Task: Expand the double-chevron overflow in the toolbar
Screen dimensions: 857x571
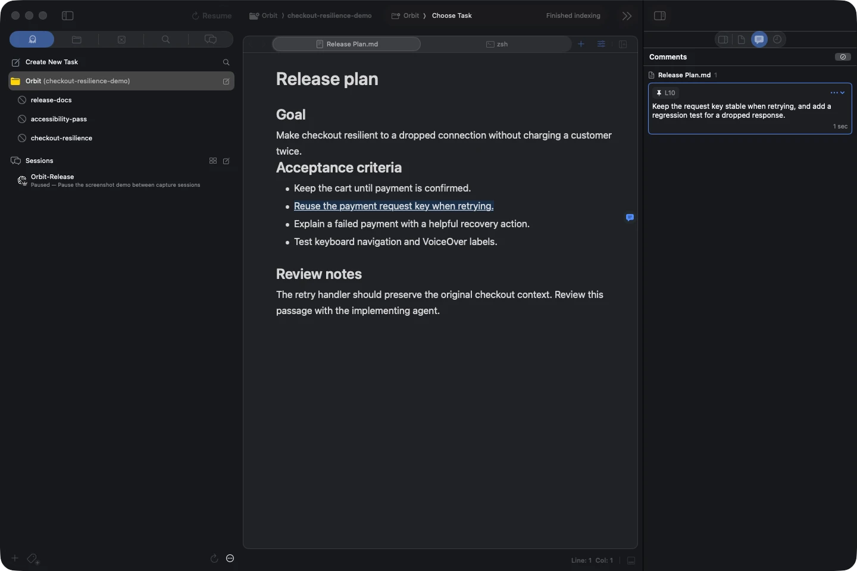Action: 627,16
